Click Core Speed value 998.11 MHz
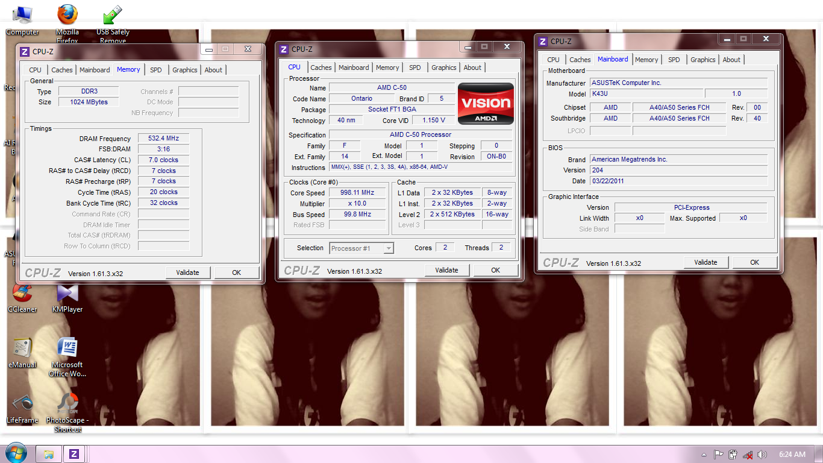This screenshot has width=823, height=463. [x=357, y=193]
